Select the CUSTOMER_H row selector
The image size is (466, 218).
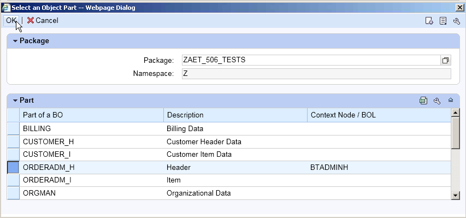tap(13, 142)
